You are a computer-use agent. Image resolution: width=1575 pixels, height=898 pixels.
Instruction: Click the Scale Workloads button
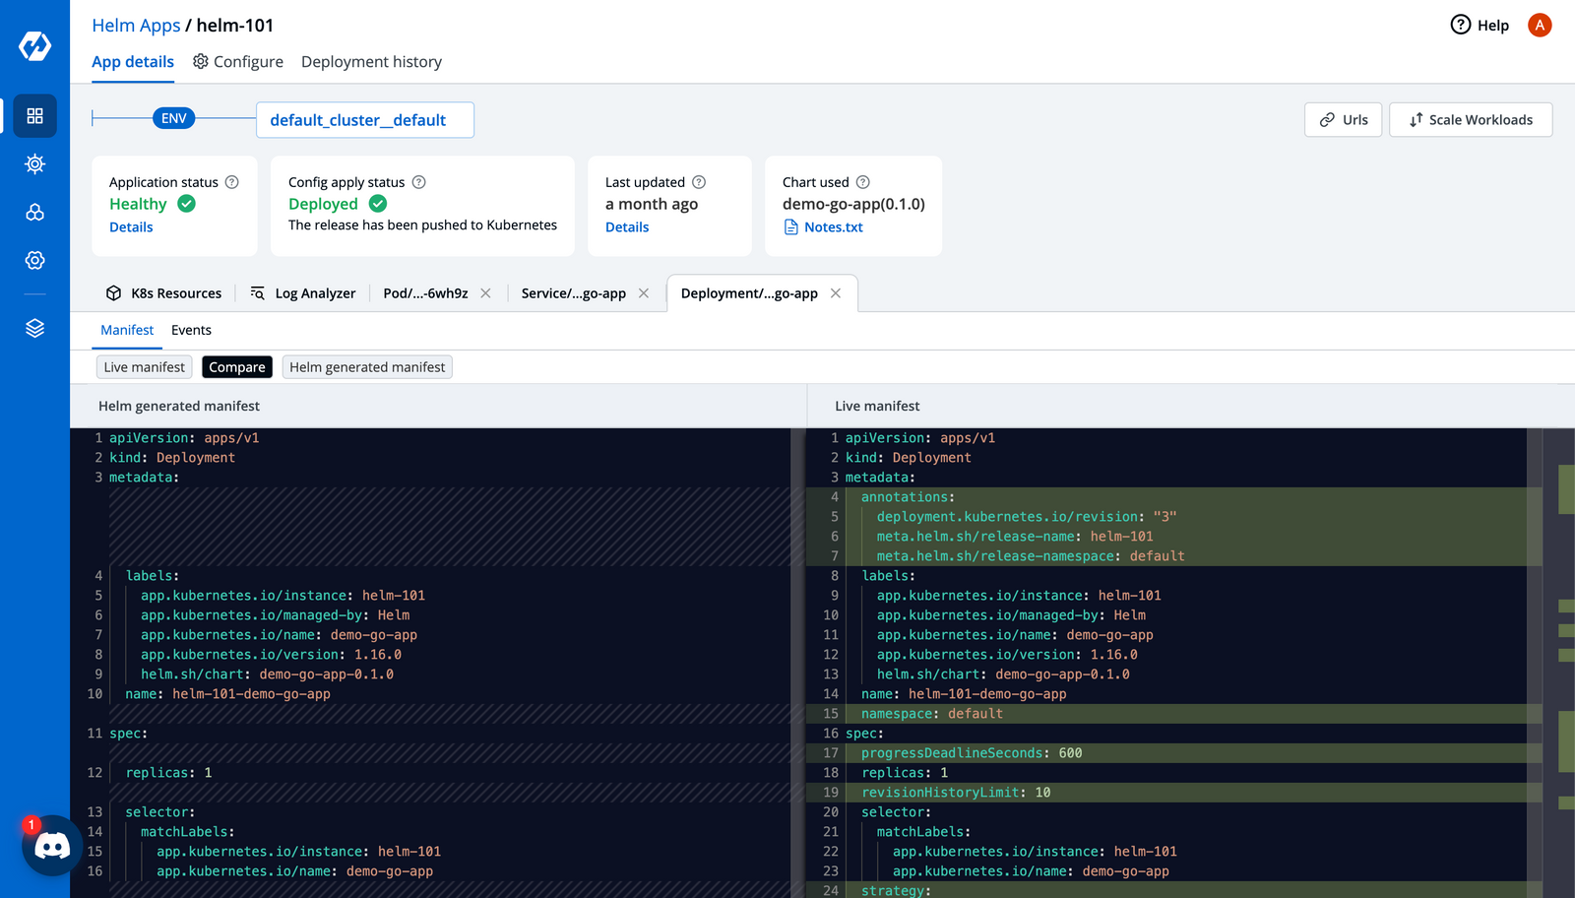pyautogui.click(x=1471, y=119)
